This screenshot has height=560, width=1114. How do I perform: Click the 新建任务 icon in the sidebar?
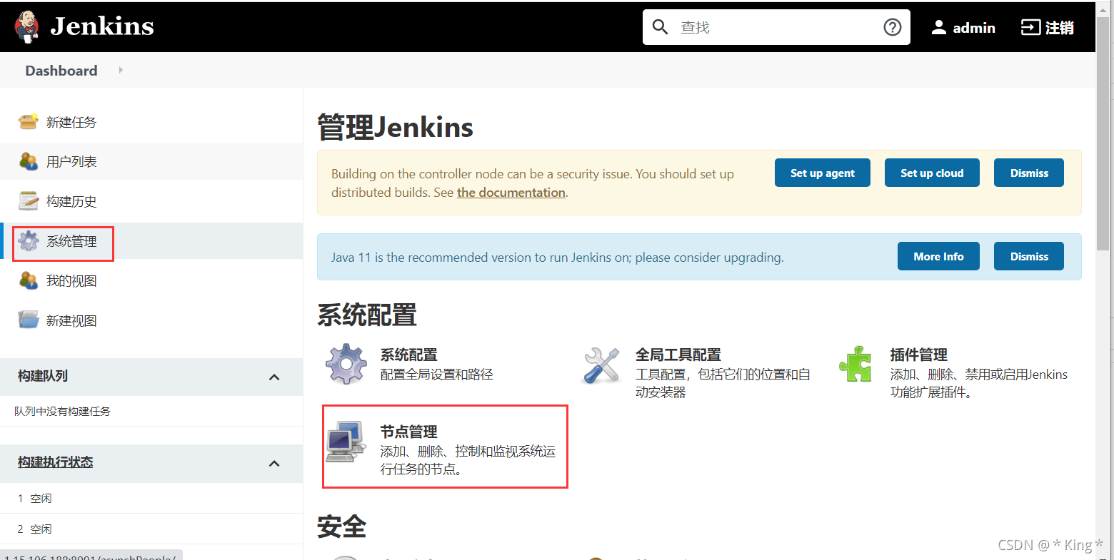click(29, 122)
